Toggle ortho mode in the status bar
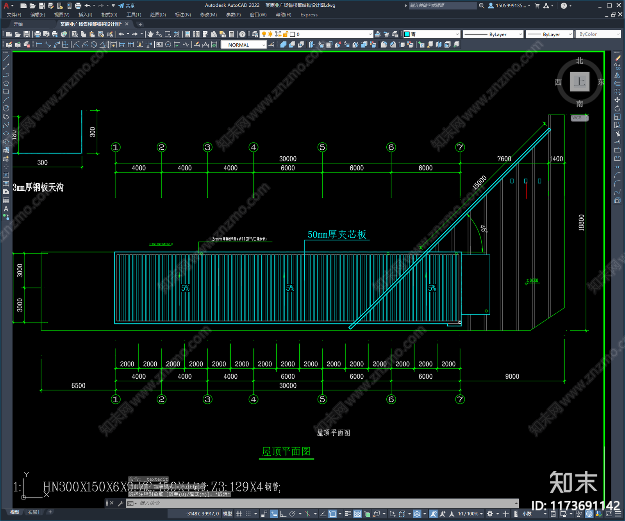Viewport: 625px width, 521px height. (x=283, y=514)
